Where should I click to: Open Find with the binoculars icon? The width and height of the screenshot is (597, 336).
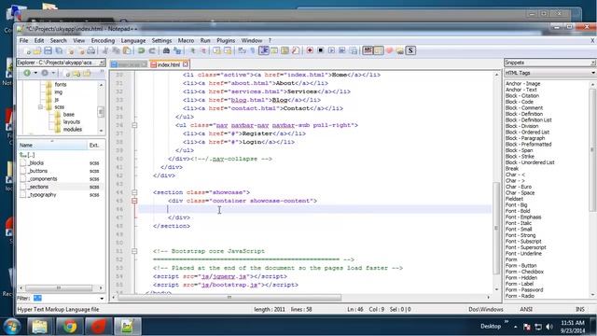(x=166, y=50)
